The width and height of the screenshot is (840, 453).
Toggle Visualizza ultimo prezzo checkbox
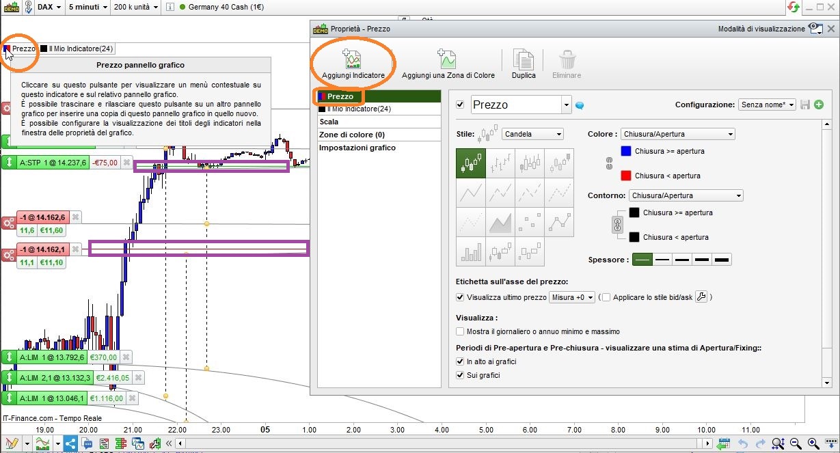(460, 297)
